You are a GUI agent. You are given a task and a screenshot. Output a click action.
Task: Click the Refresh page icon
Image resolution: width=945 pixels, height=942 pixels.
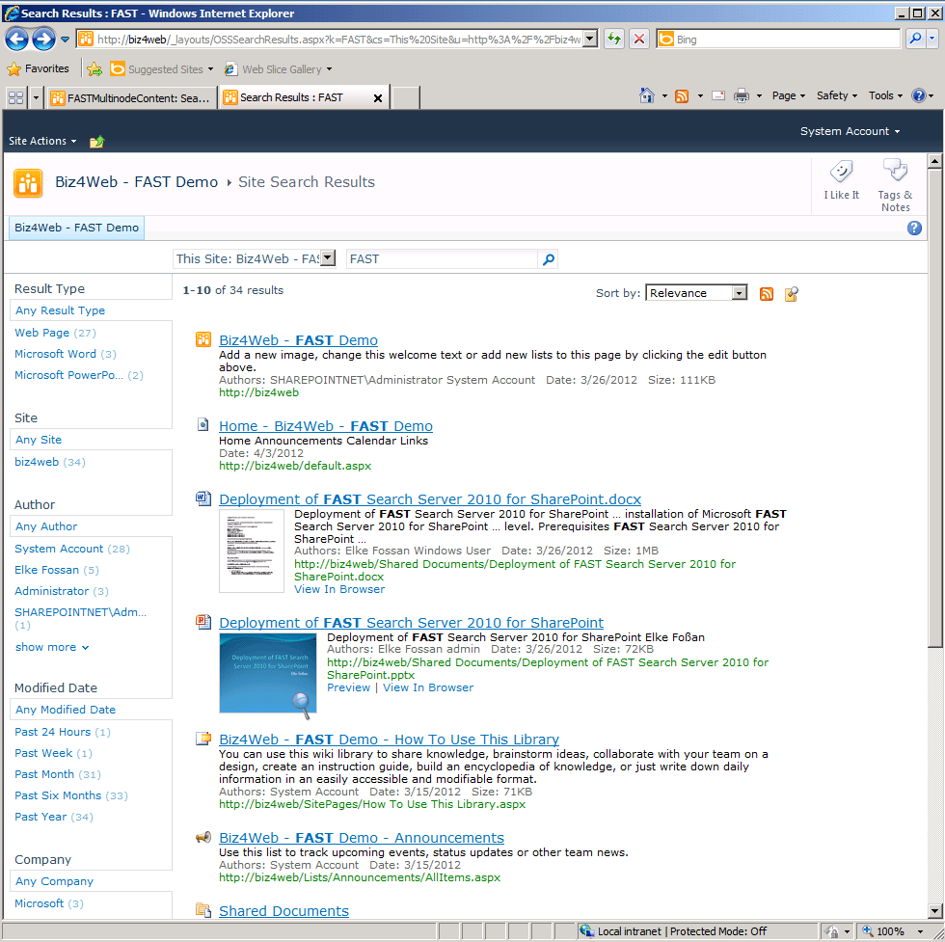click(614, 40)
